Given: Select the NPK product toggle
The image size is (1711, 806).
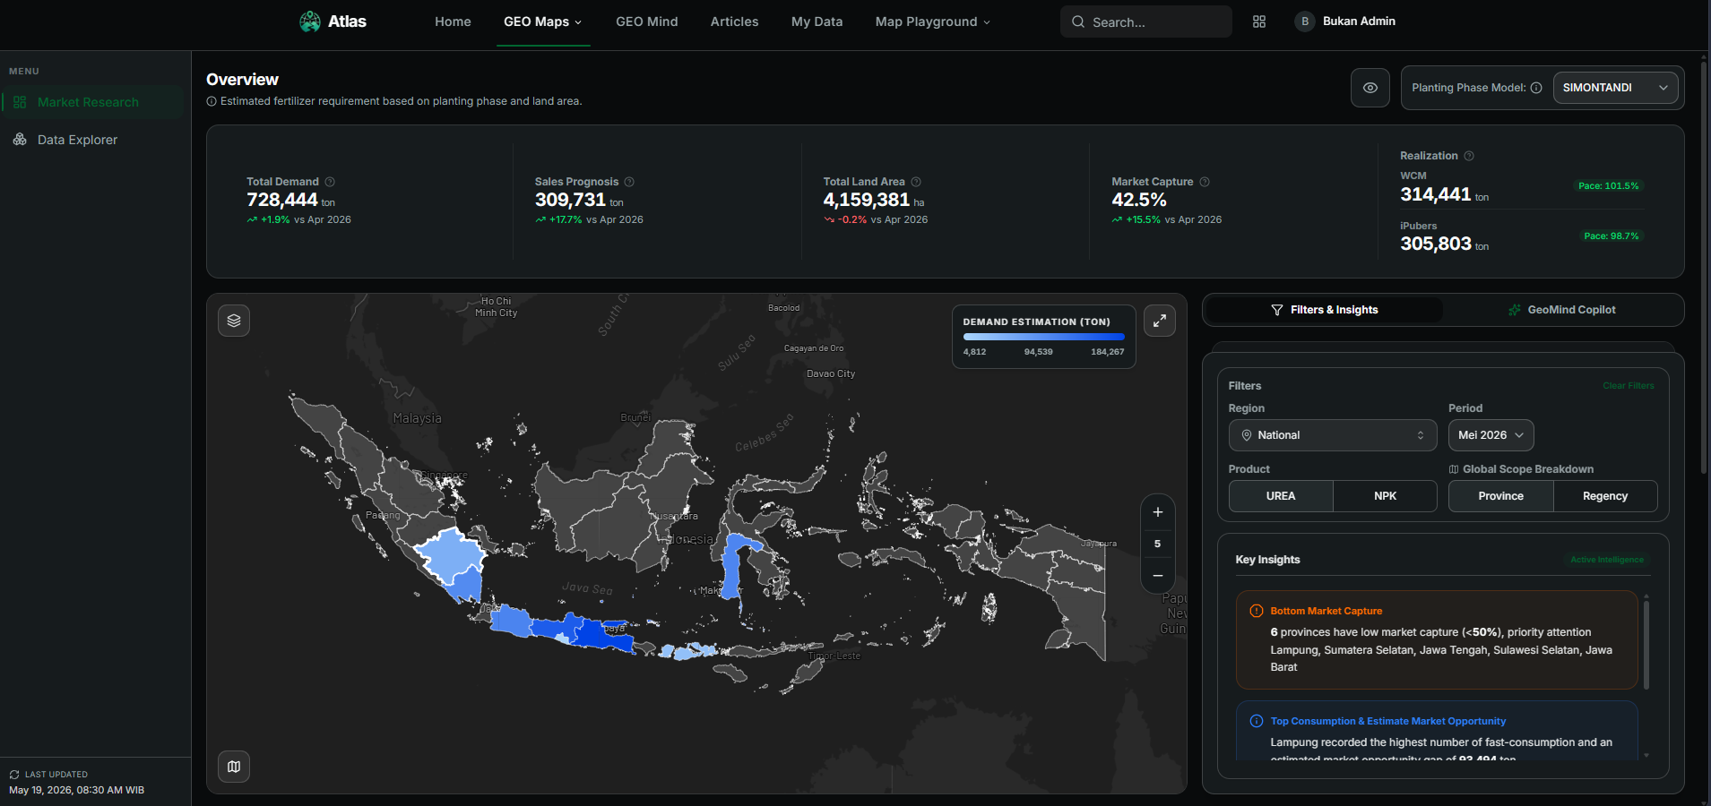Looking at the screenshot, I should click(1385, 496).
